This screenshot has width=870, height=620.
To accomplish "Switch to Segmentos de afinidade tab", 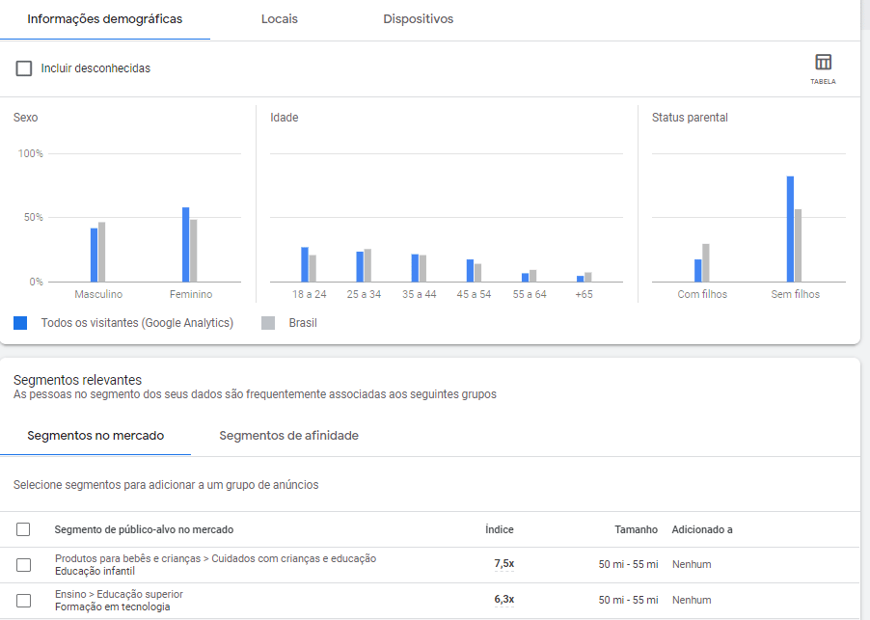I will (x=288, y=436).
